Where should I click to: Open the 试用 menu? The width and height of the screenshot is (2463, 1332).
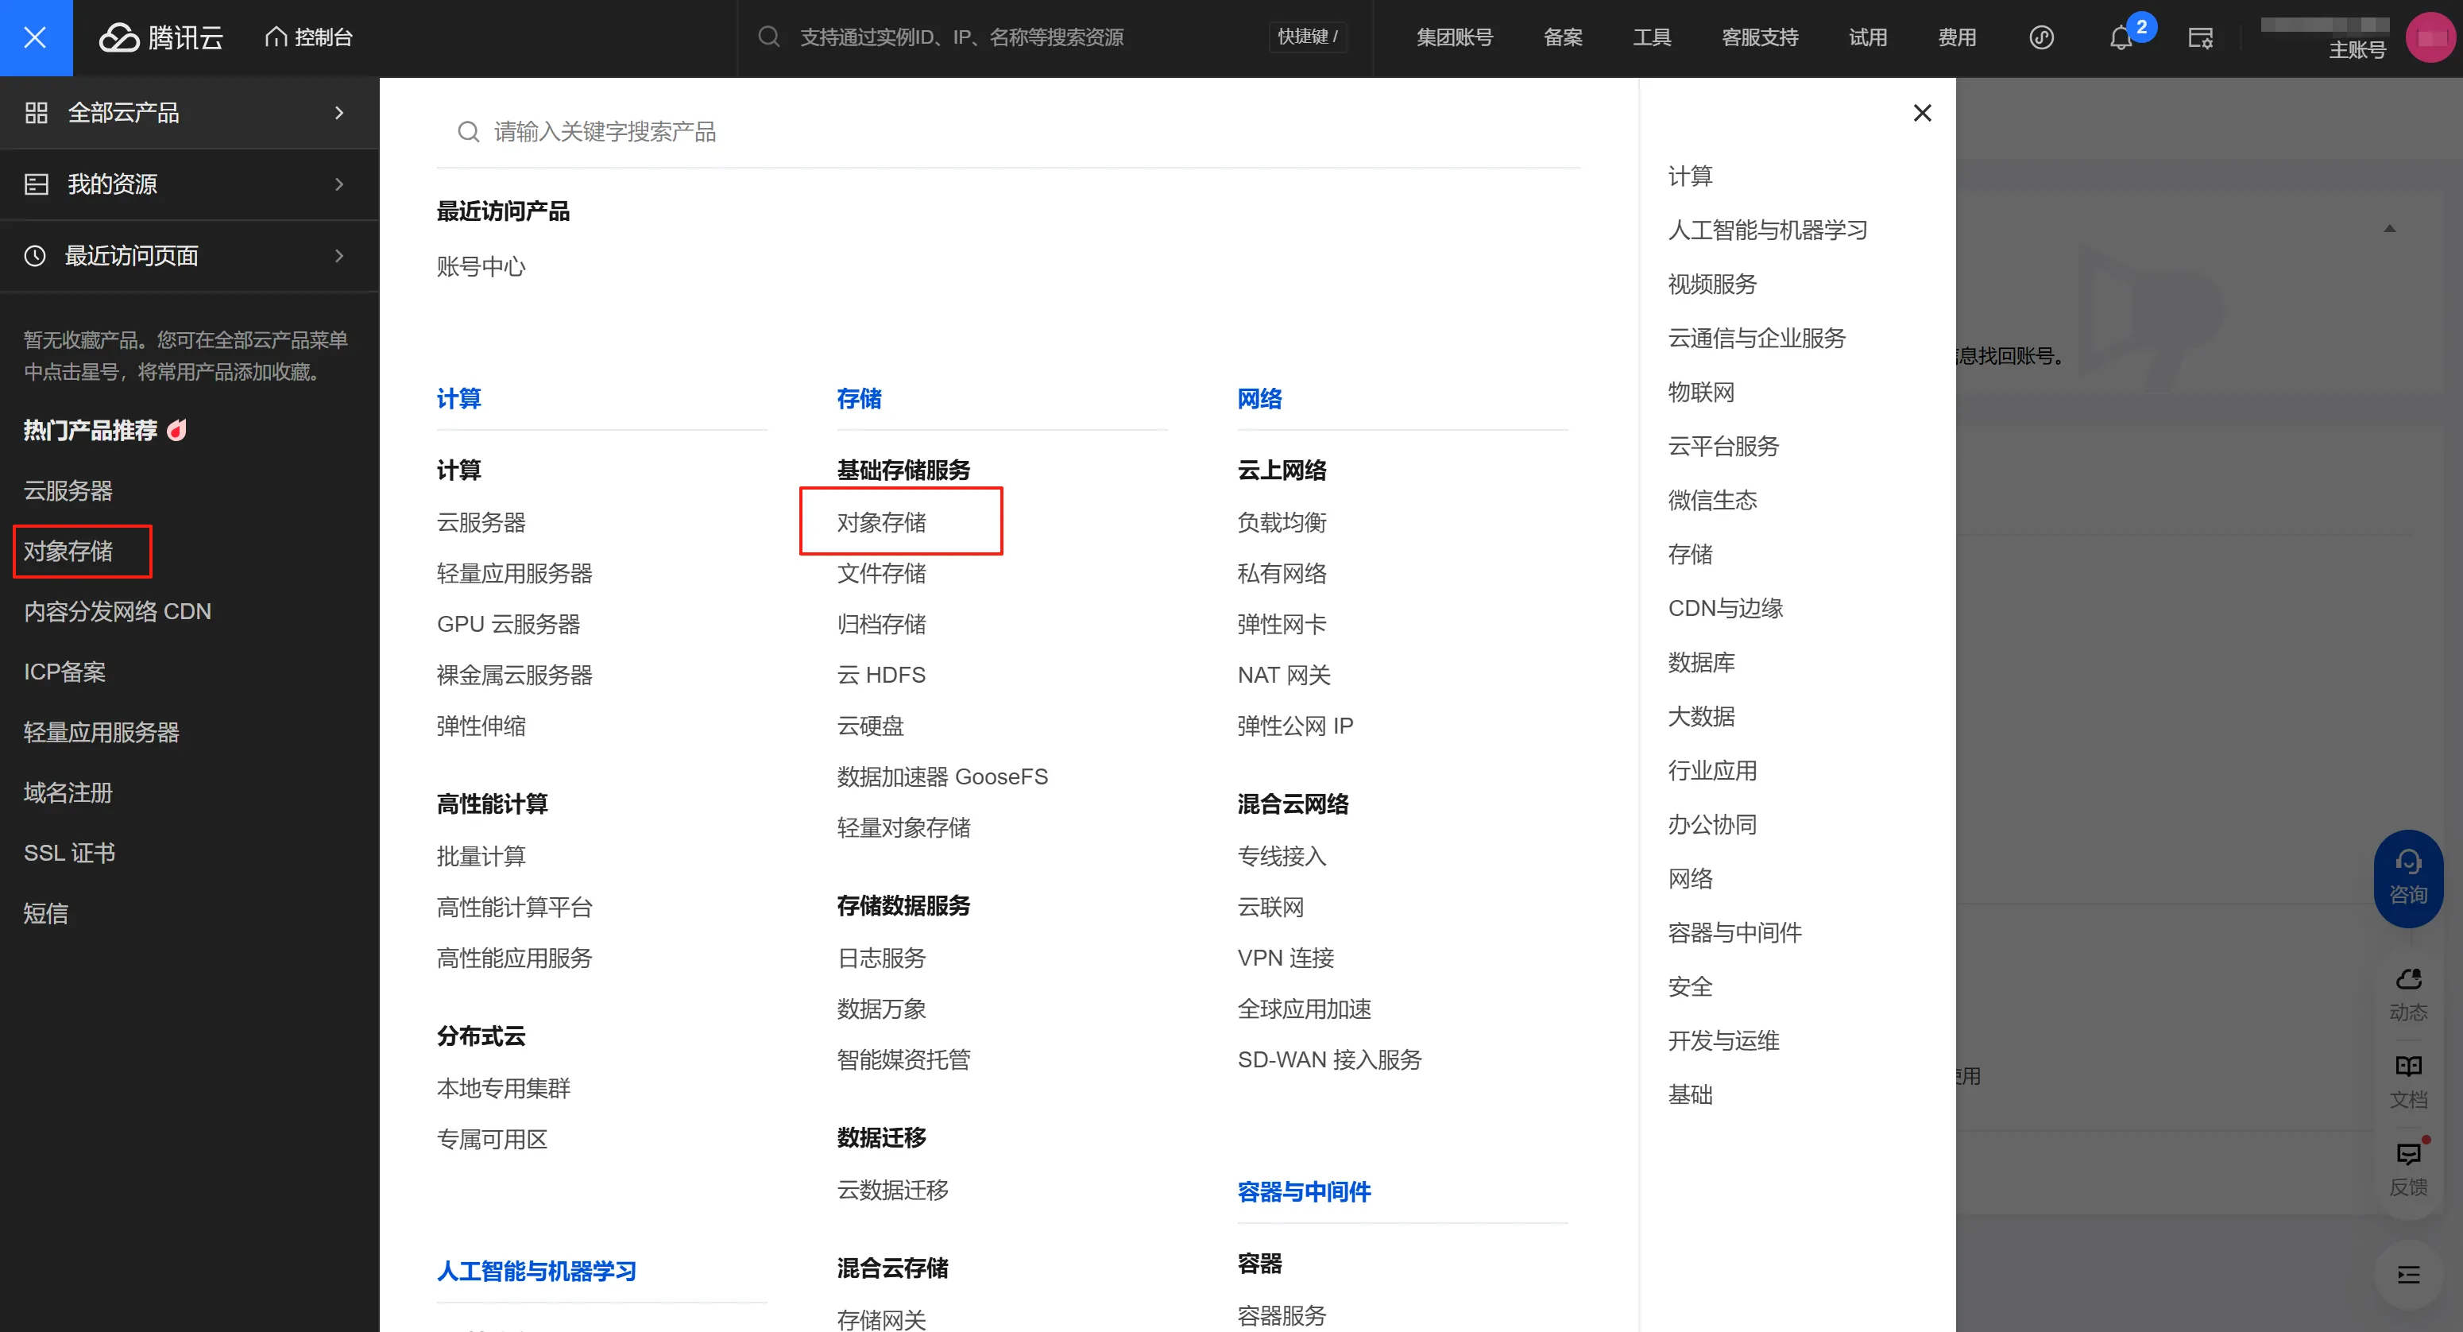coord(1867,37)
